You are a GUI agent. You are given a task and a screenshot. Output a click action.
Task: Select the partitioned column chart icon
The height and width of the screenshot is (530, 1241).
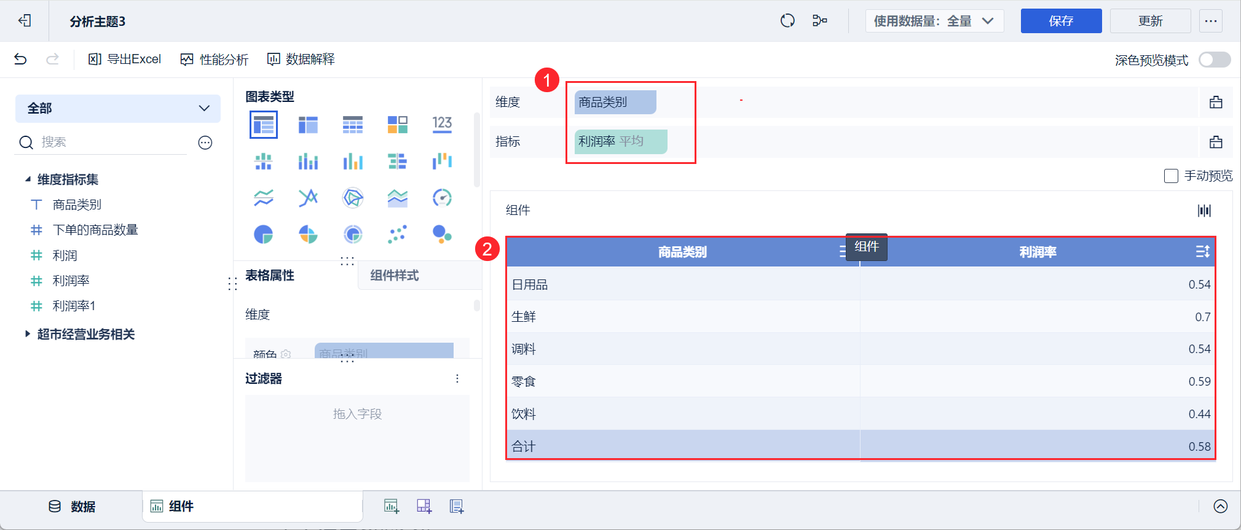pos(264,162)
